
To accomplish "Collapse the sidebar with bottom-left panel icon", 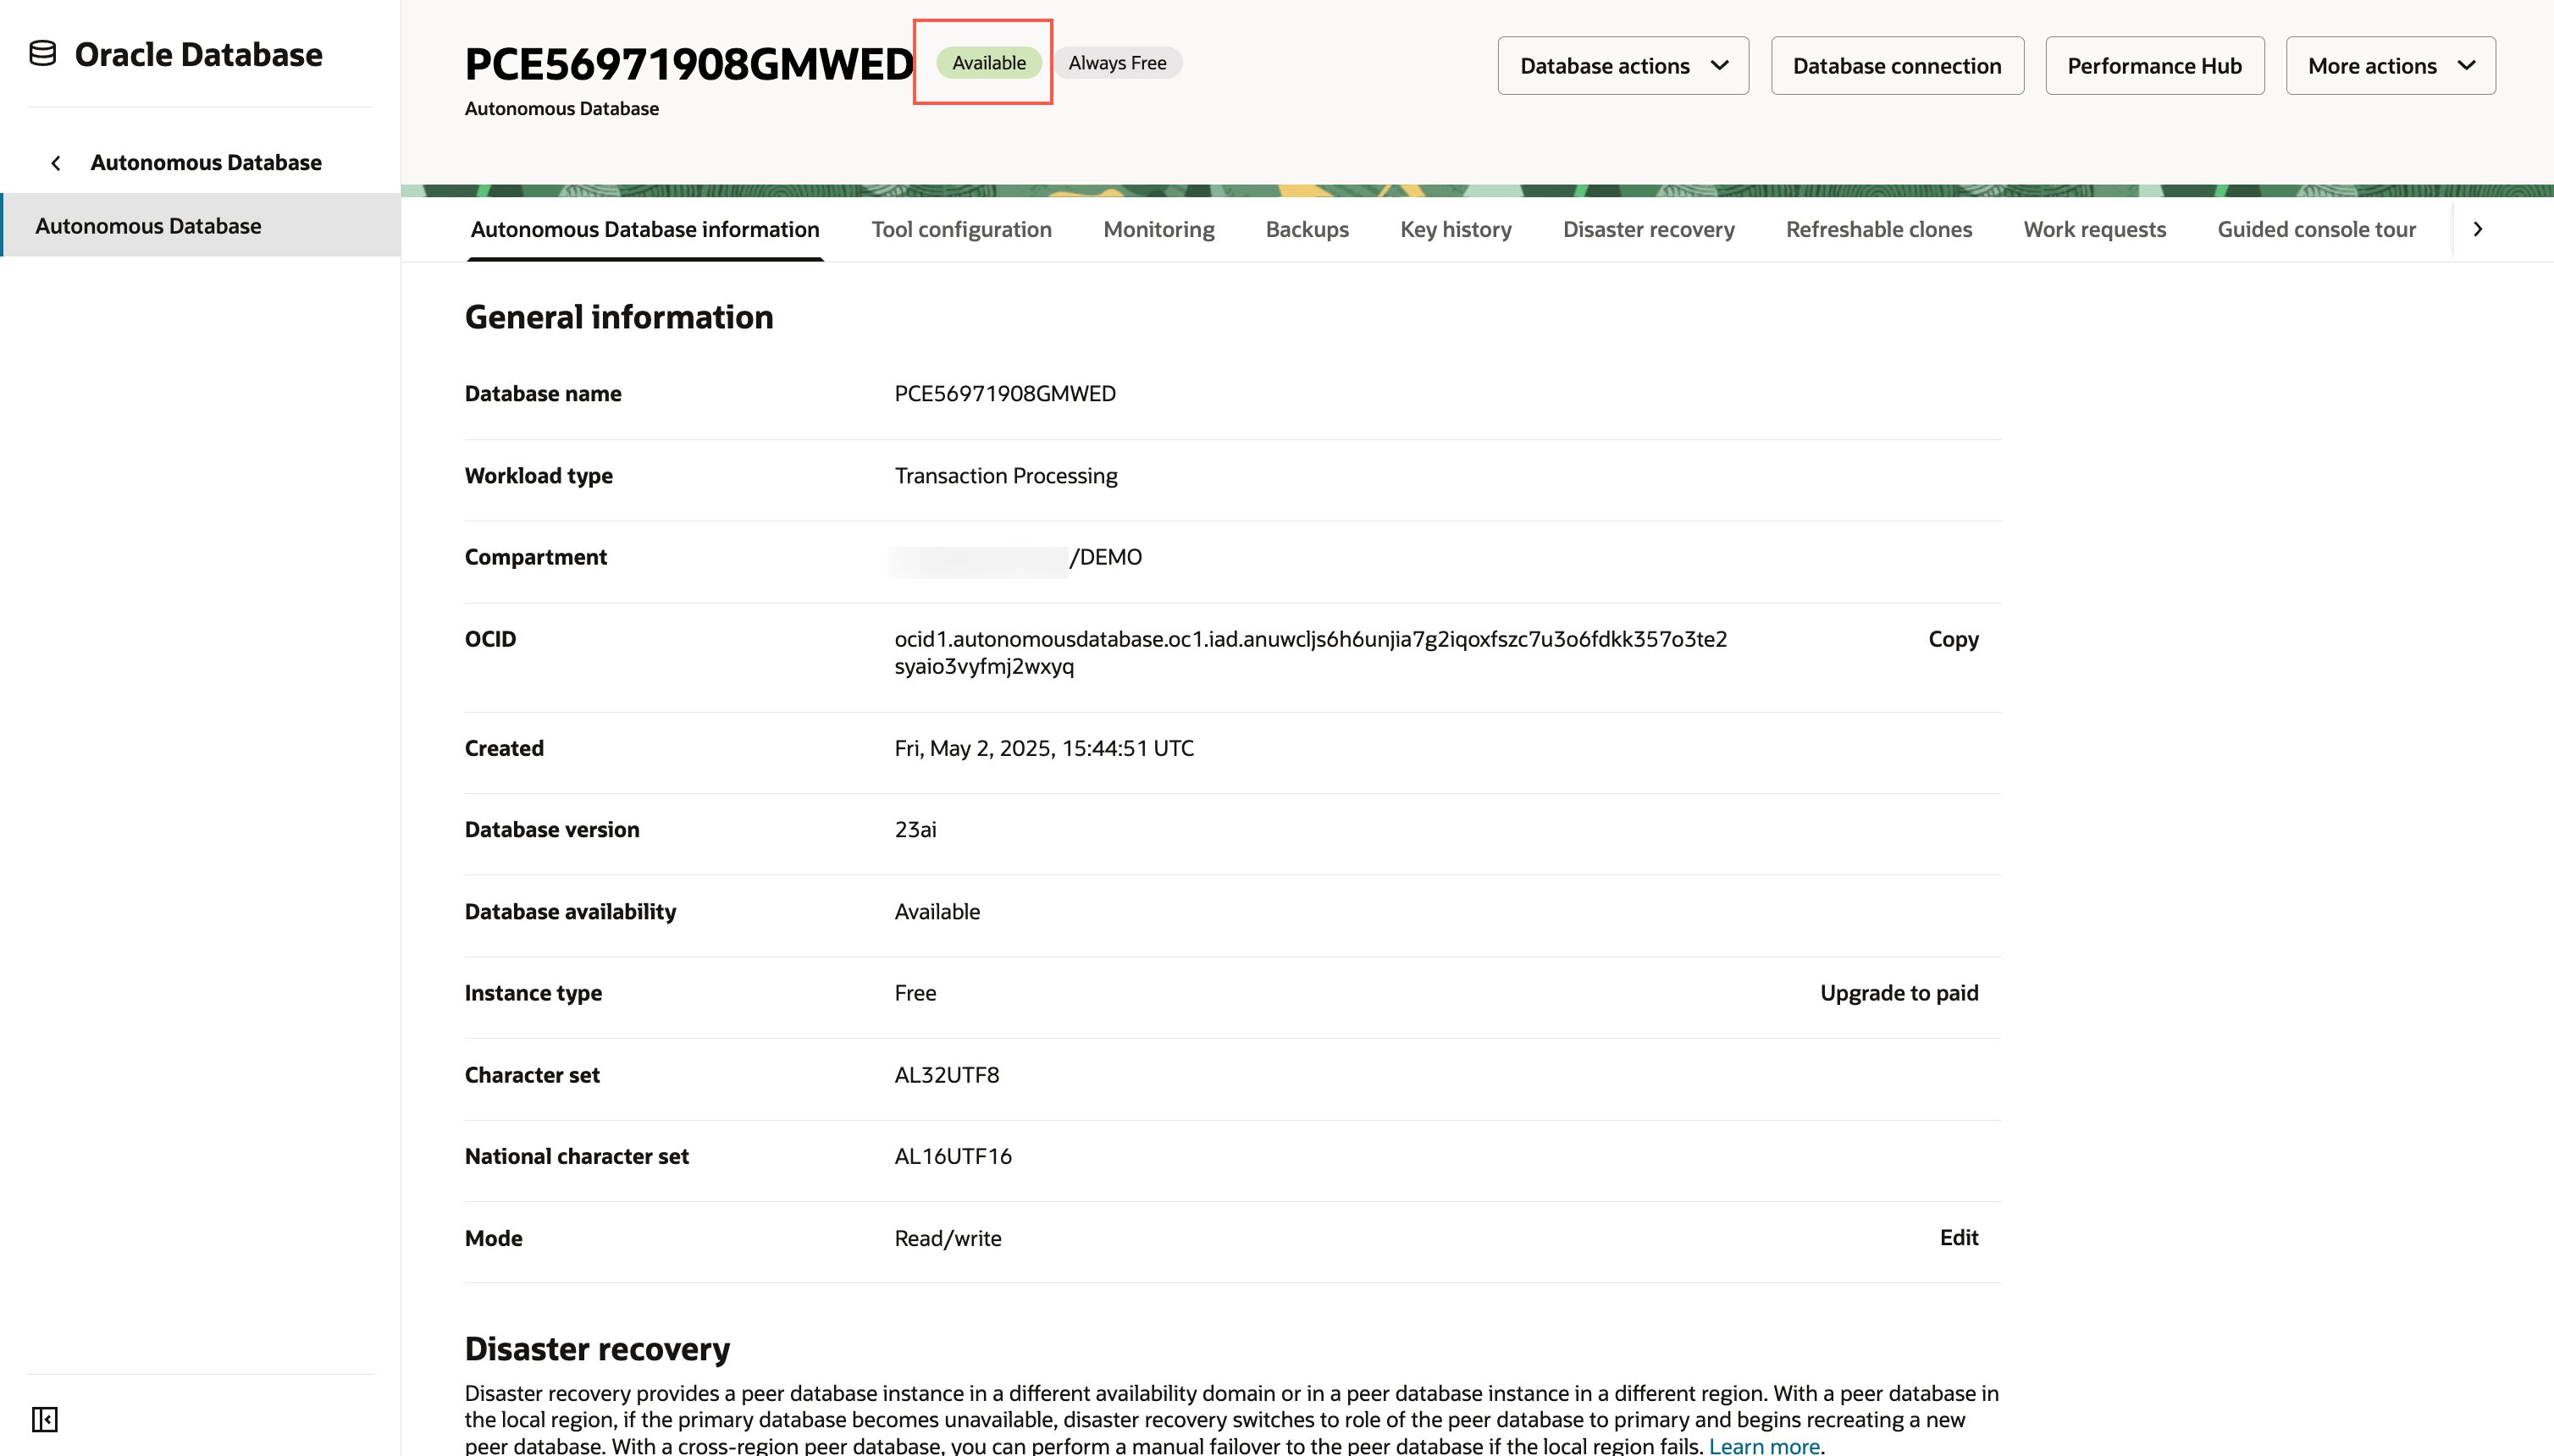I will [45, 1419].
